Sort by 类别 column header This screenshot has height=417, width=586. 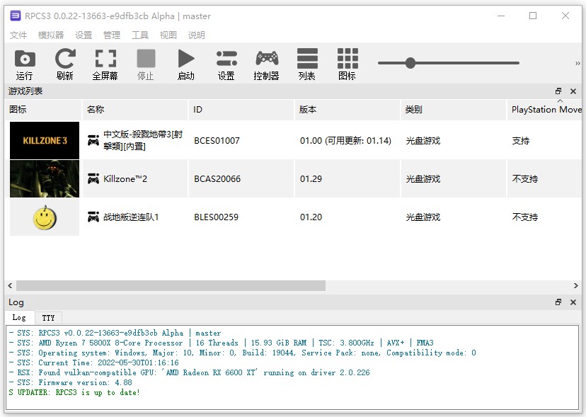click(454, 110)
